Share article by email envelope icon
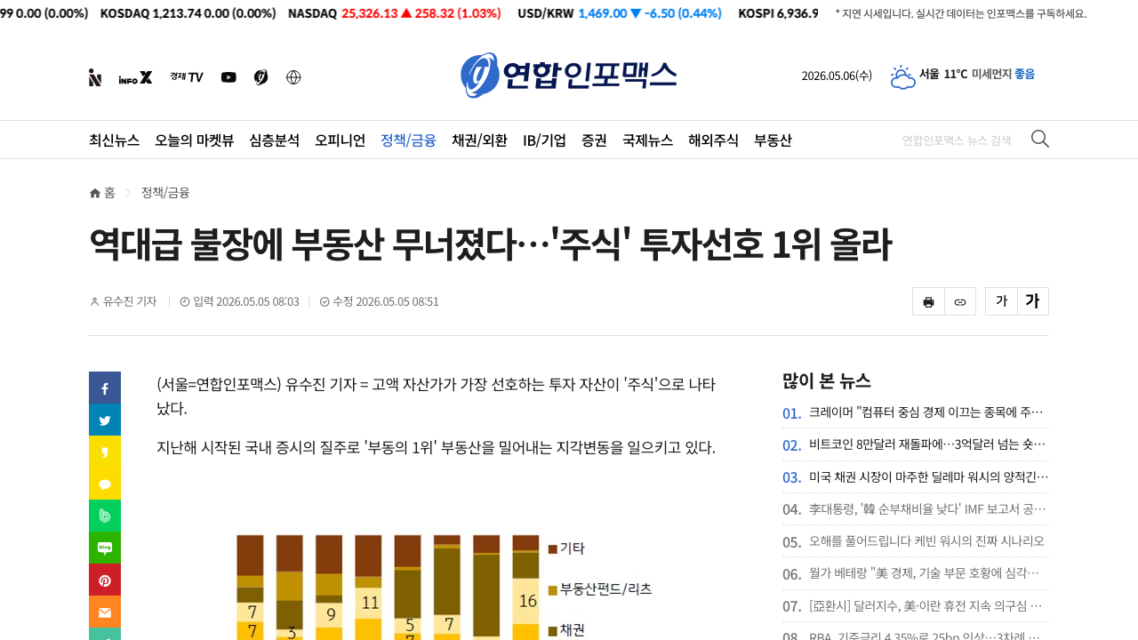This screenshot has height=640, width=1138. [105, 612]
